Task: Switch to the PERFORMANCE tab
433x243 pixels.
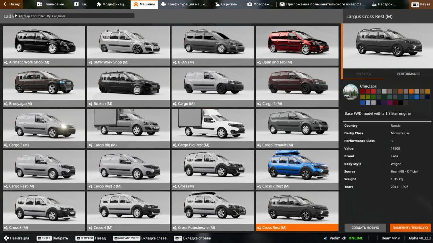Action: point(408,74)
